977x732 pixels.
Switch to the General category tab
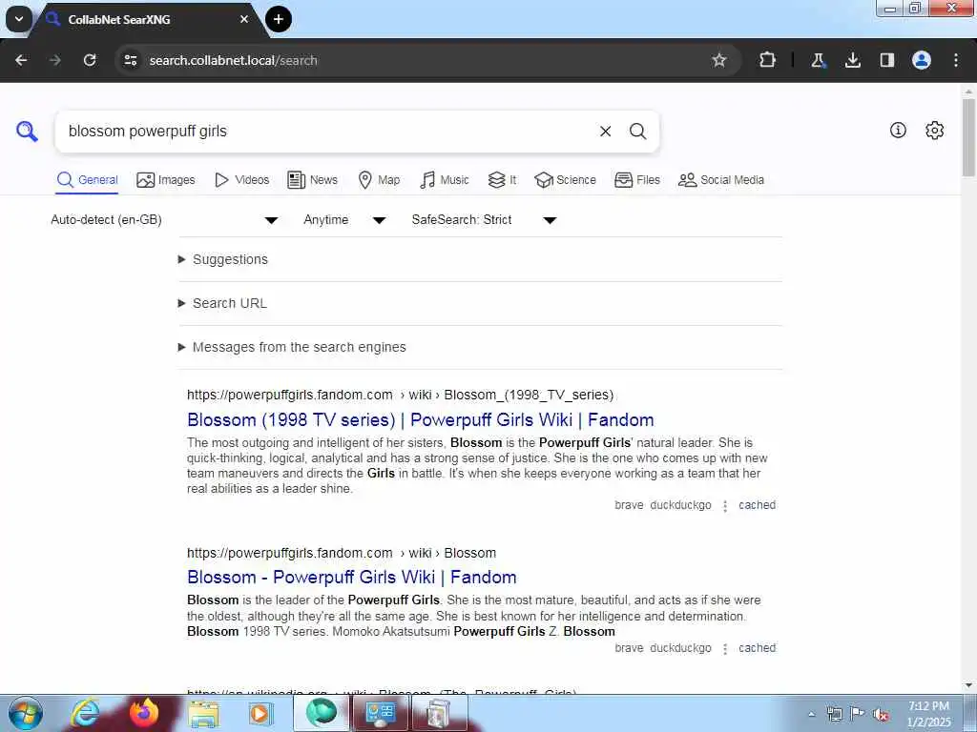87,180
